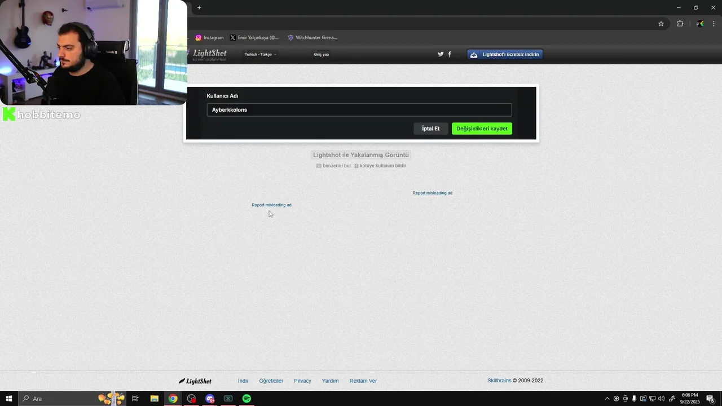Open the Instagram bookmark
This screenshot has width=722, height=406.
coord(209,38)
